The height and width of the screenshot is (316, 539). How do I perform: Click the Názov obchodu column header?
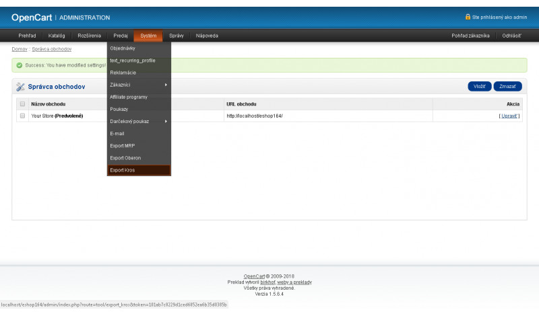(48, 104)
